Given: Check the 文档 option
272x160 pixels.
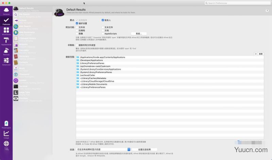Looking at the screenshot, I should (103, 30).
